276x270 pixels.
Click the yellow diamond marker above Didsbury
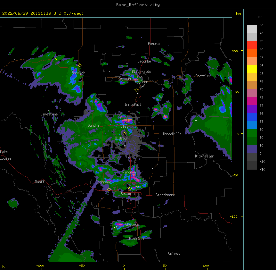click(124, 133)
